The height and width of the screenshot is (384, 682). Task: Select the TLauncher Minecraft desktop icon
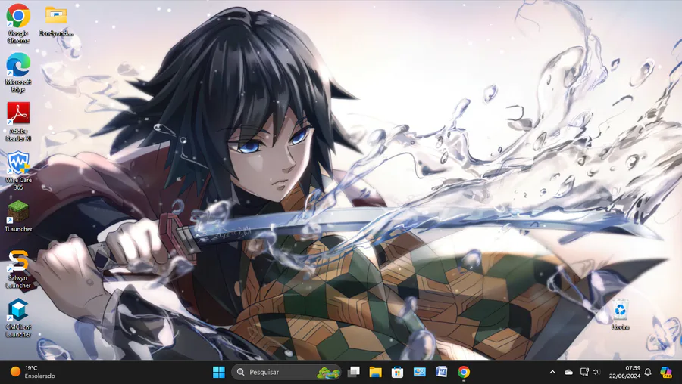[18, 216]
